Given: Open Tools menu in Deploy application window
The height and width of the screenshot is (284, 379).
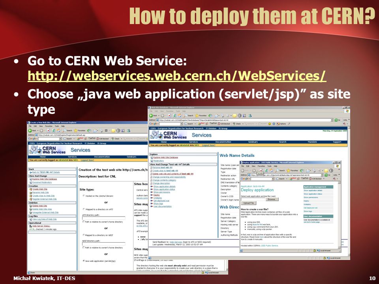Looking at the screenshot, I should [269, 166].
